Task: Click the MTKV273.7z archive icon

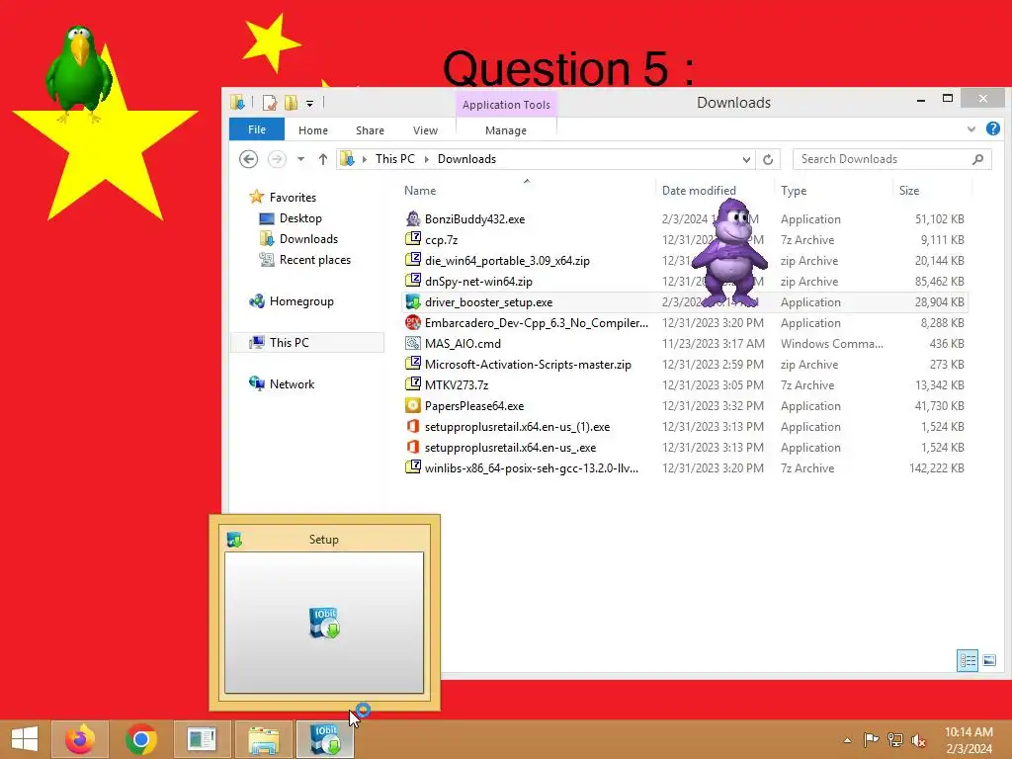Action: click(412, 384)
